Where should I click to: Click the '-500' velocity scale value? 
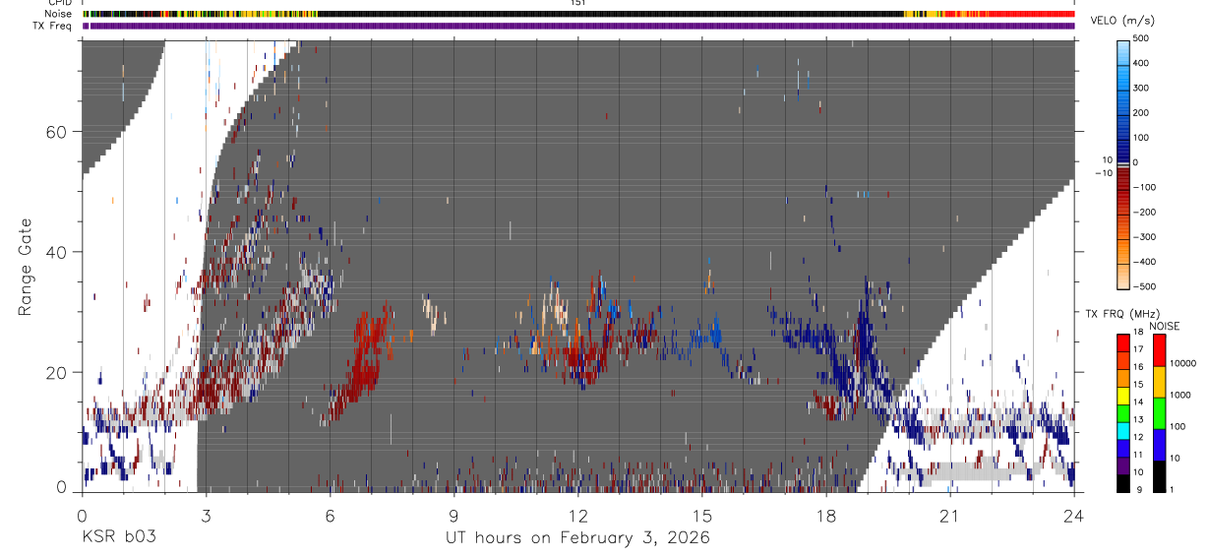1145,286
